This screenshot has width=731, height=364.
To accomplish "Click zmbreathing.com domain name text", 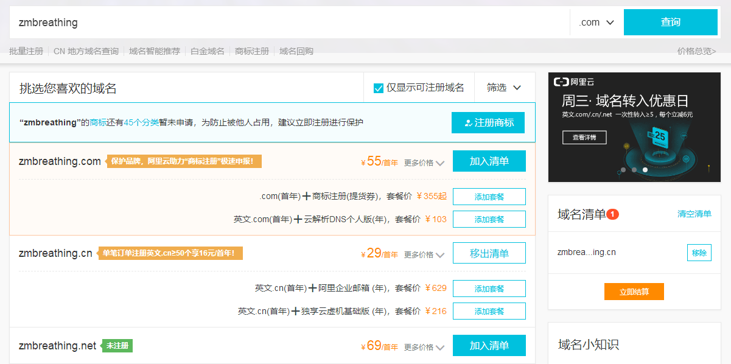I will point(60,161).
